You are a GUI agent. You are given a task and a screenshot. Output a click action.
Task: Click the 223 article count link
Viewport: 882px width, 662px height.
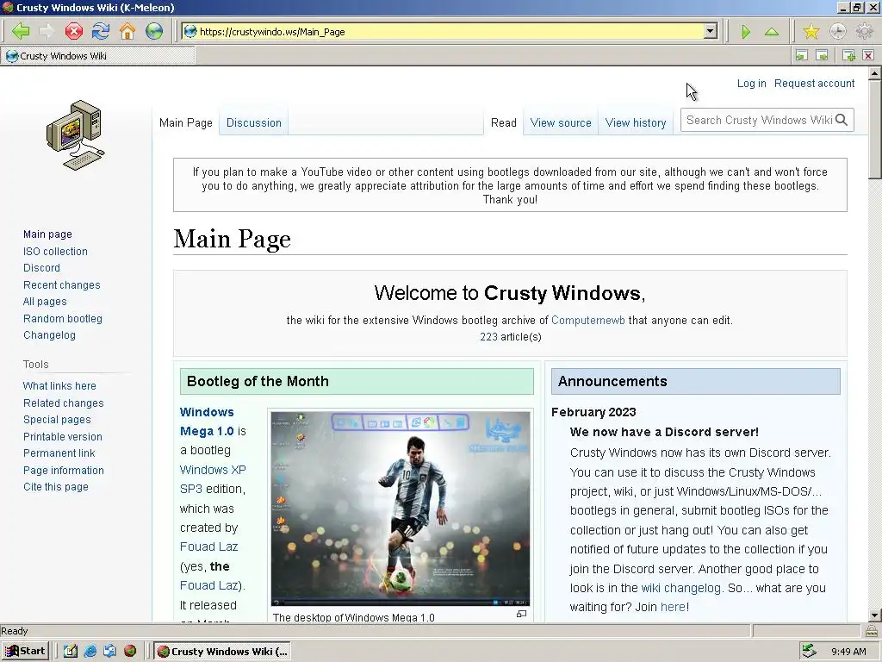(489, 337)
